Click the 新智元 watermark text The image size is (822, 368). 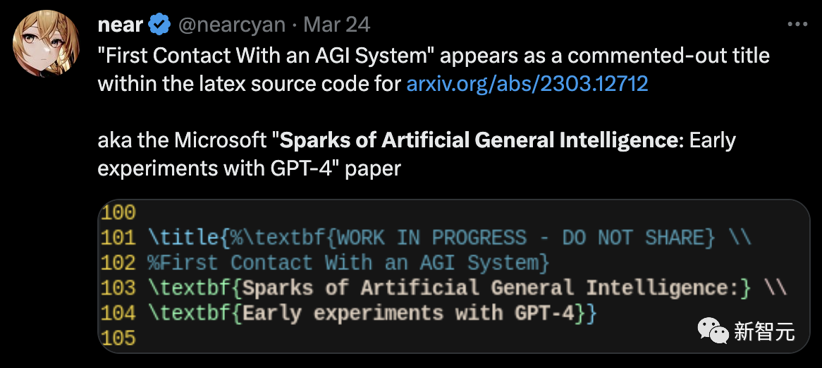pos(764,332)
